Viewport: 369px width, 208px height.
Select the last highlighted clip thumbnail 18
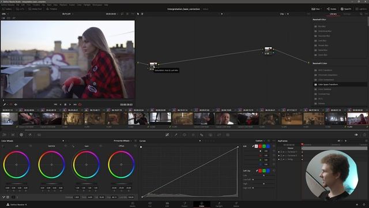pos(357,118)
